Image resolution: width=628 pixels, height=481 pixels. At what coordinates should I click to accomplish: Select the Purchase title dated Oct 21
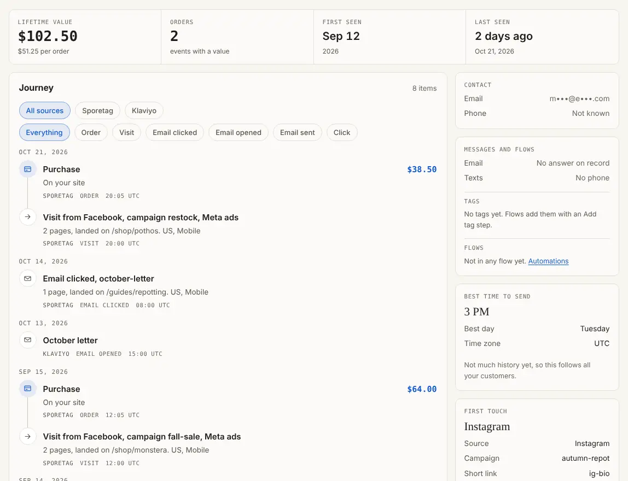coord(61,169)
